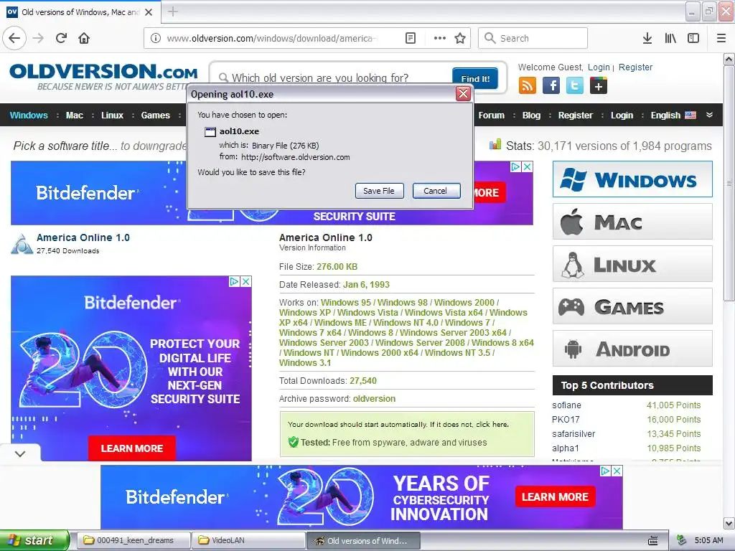Click the RSS feed icon

coord(528,86)
